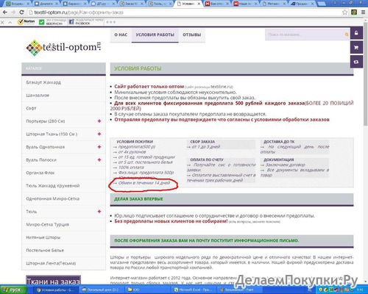Click the 'Обмен в течении 14 дней' line

[x=144, y=183]
